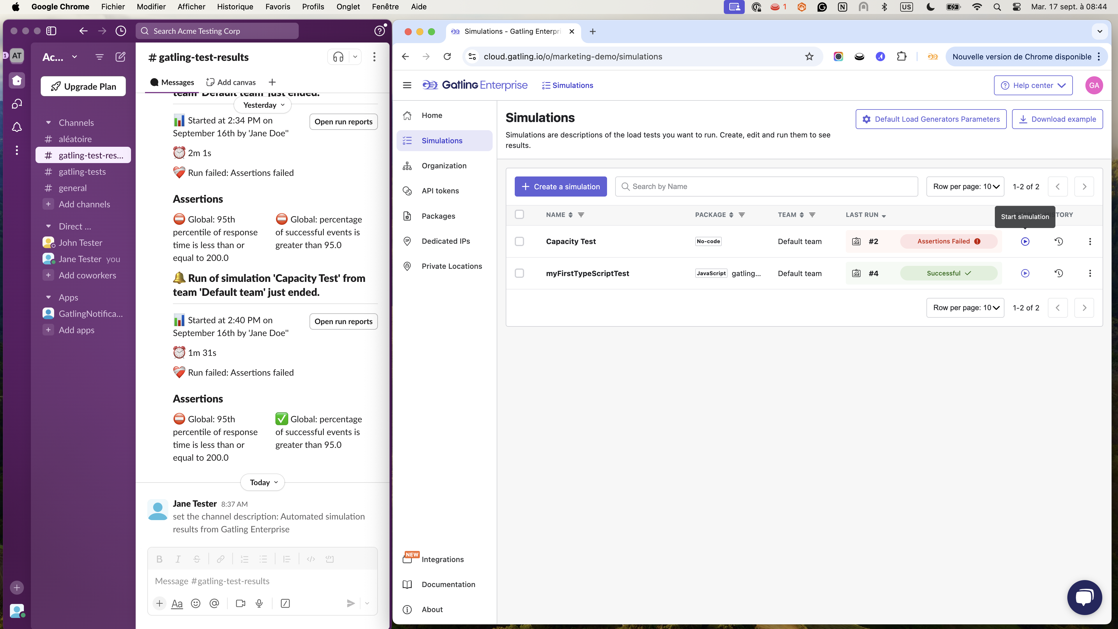Filter the TEAM column
Screen dimensions: 1118x629
[x=812, y=215]
